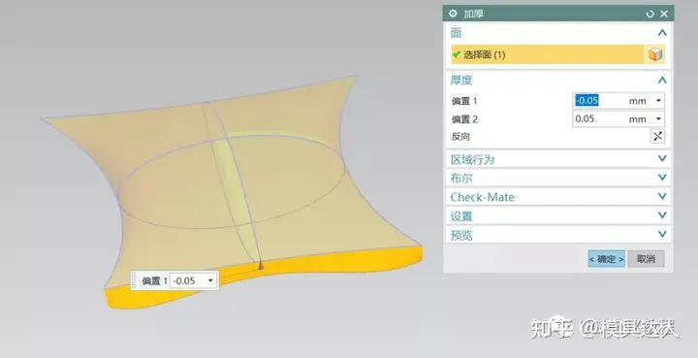Confirm with the 确定 button
Image resolution: width=698 pixels, height=358 pixels.
click(606, 259)
